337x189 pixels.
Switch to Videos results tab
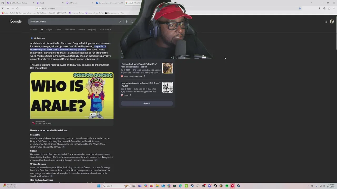click(x=58, y=29)
